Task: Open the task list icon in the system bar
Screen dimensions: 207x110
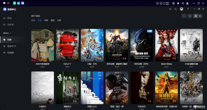Action: pyautogui.click(x=174, y=3)
